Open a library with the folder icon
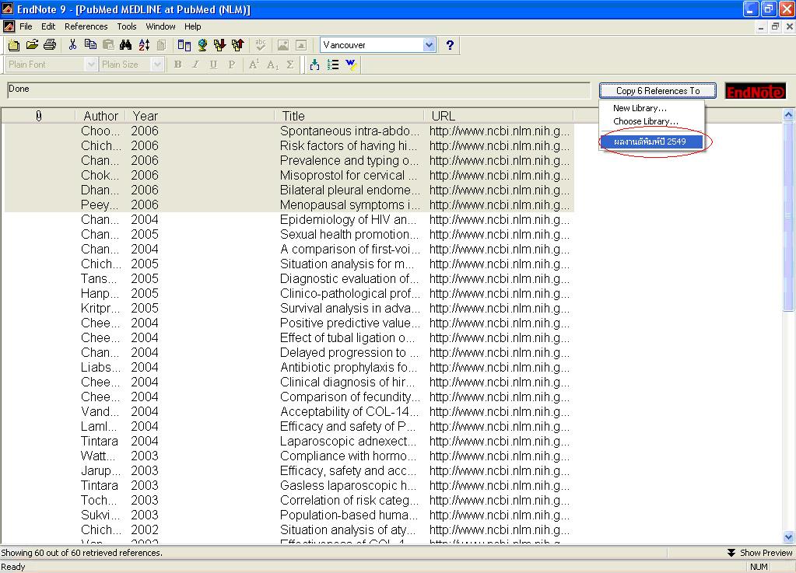Screen dimensions: 796x573 pyautogui.click(x=32, y=45)
